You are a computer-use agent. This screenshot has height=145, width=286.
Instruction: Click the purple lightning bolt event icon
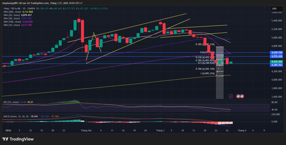coord(231,96)
